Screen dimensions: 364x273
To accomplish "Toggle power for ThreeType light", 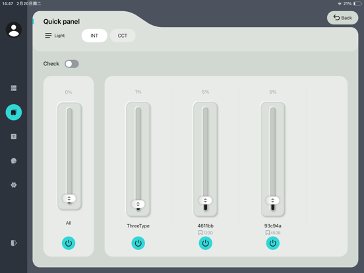I will [x=138, y=243].
